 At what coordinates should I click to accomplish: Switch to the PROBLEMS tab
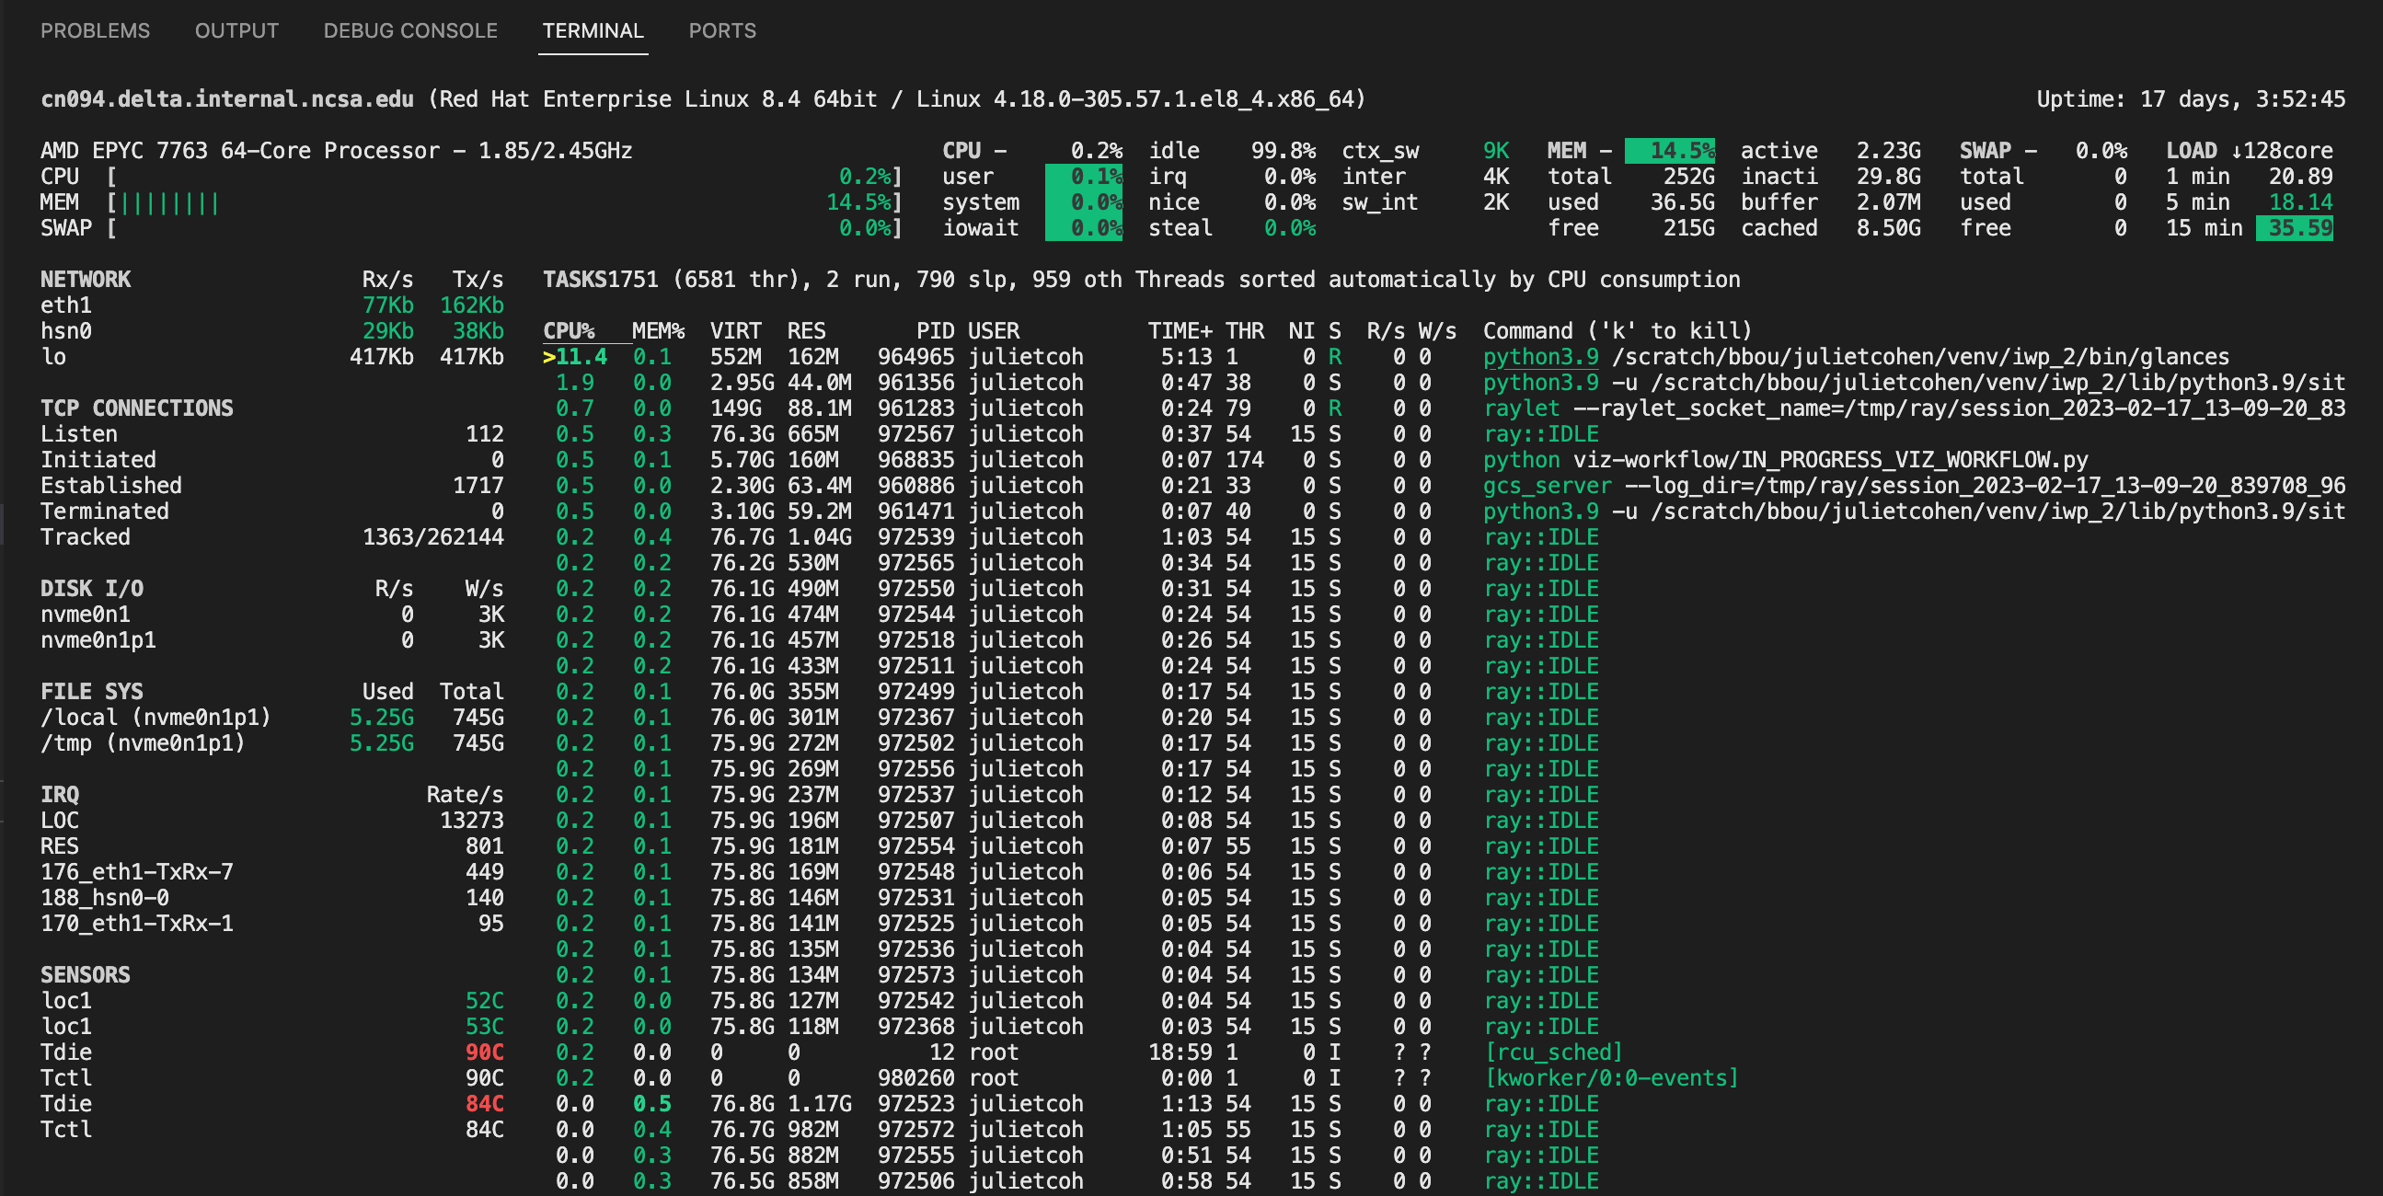[x=96, y=30]
